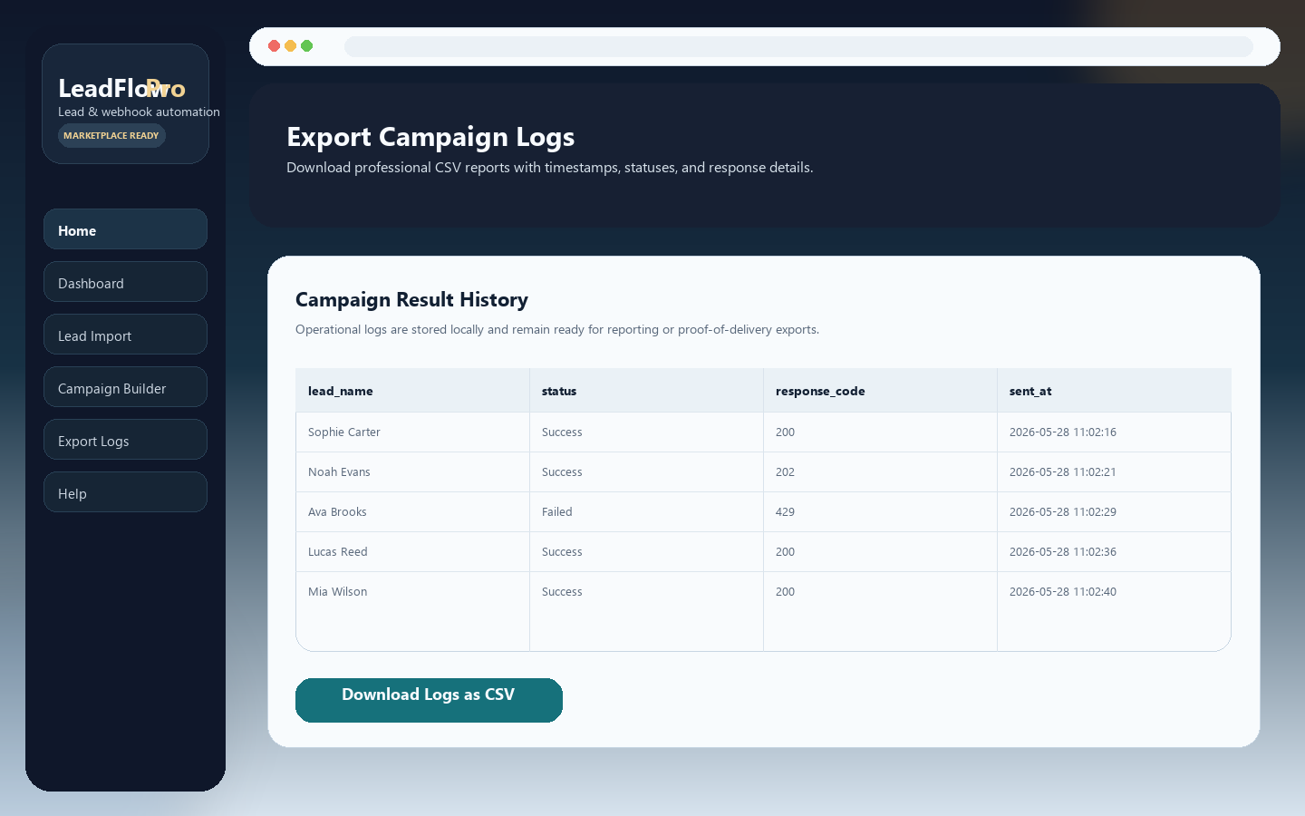
Task: Click the green maximize dot
Action: coord(306,46)
